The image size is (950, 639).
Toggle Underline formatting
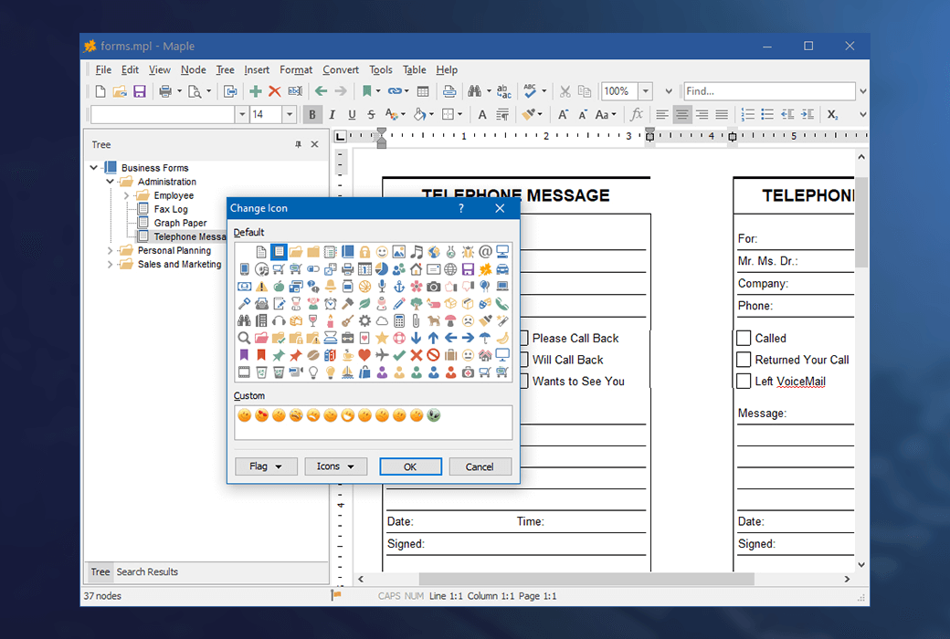[352, 114]
